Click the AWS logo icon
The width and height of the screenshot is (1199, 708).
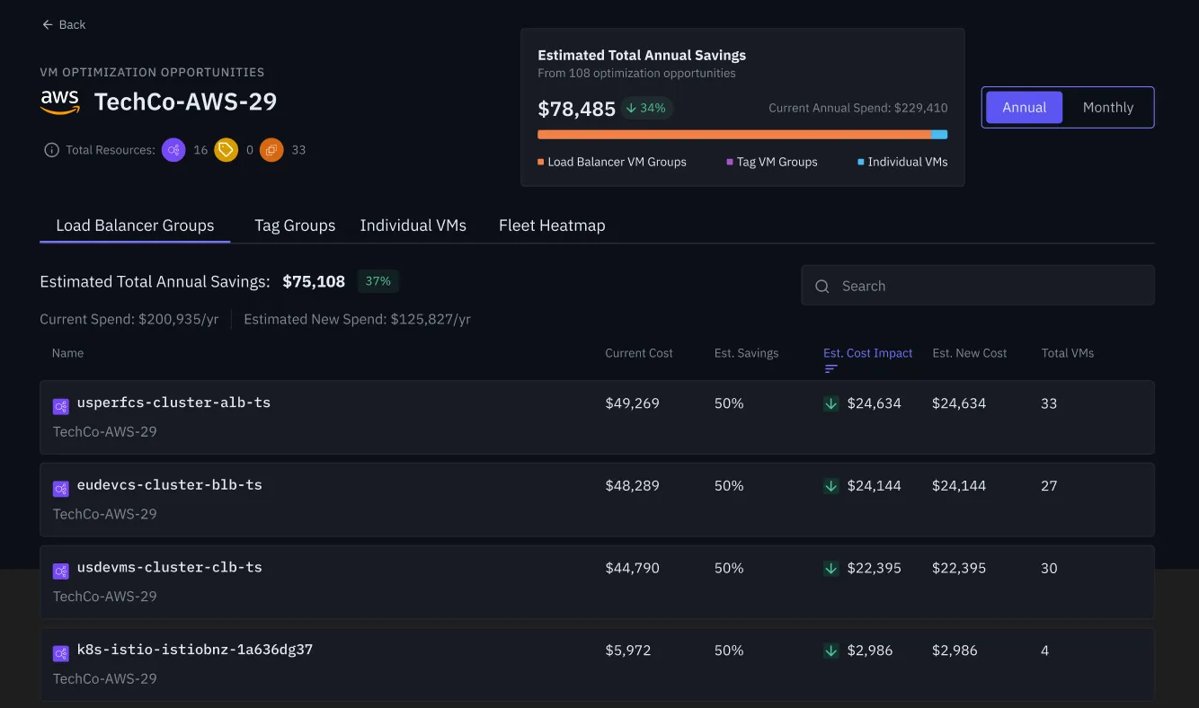[60, 102]
